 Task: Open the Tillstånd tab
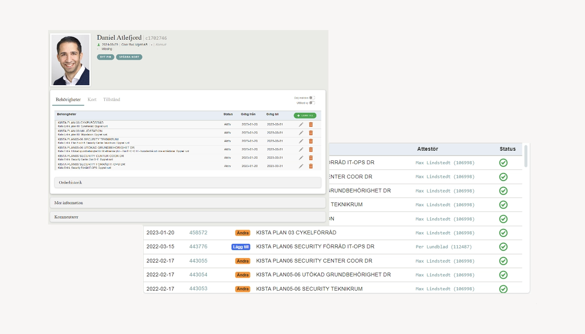click(112, 100)
